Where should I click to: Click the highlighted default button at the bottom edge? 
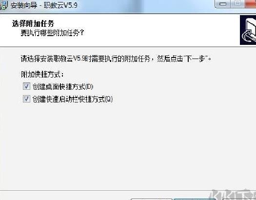pyautogui.click(x=195, y=199)
